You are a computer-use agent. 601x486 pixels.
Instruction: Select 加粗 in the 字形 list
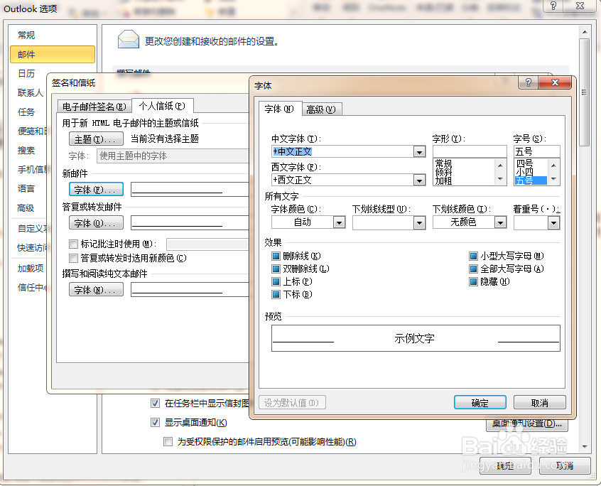[x=443, y=181]
